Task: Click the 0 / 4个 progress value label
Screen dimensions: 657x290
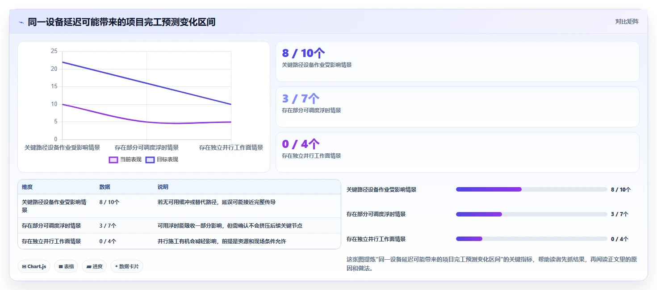Action: click(619, 239)
